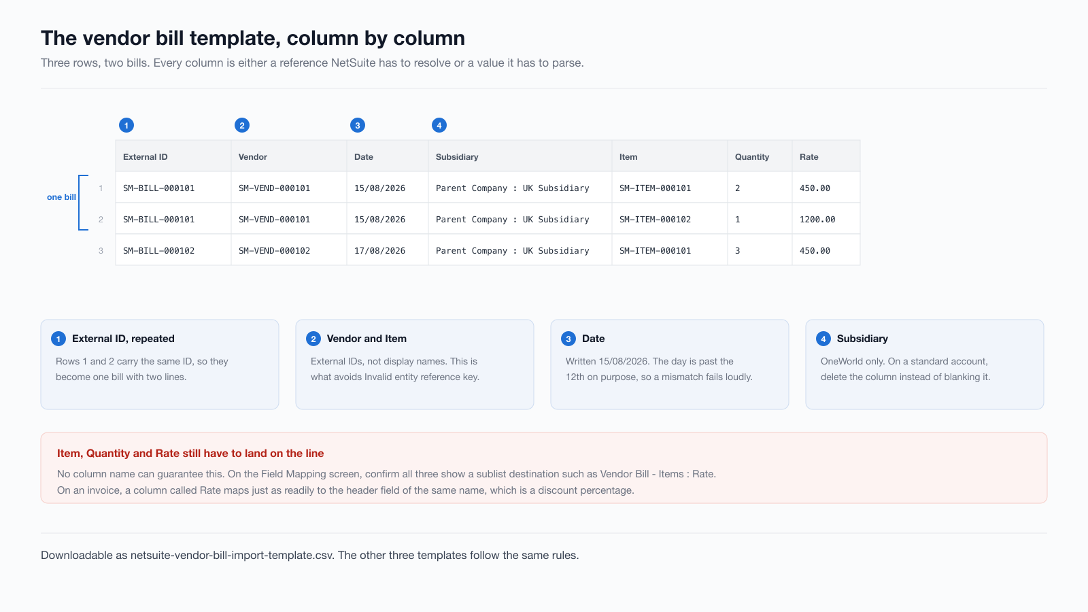Select the "Subsidiary" table column header
The image size is (1088, 612).
520,156
